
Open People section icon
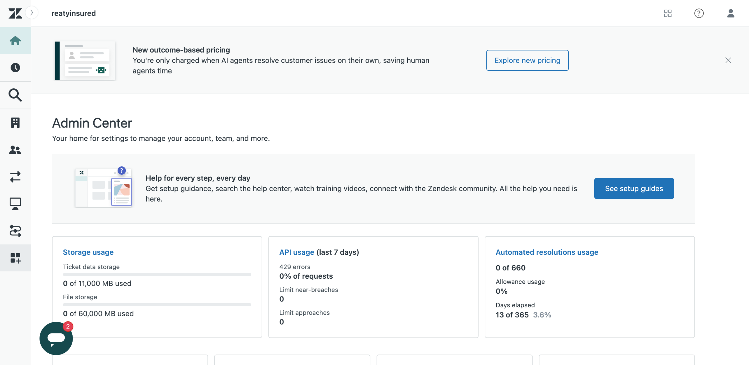point(15,150)
